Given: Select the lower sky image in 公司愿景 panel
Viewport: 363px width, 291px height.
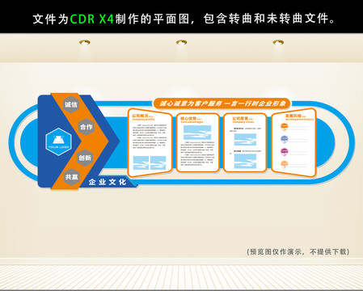Looking at the screenshot, I should 245,161.
